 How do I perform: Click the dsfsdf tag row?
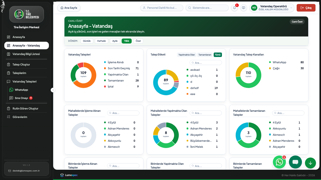(202, 88)
